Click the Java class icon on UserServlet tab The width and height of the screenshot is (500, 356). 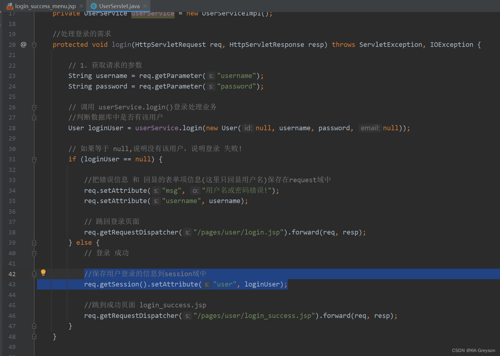(94, 6)
